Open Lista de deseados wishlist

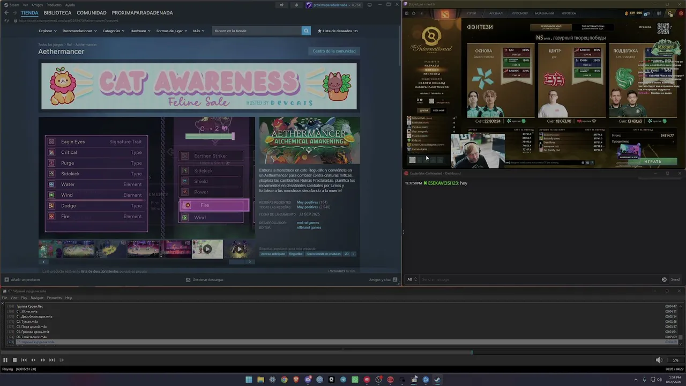(x=338, y=31)
